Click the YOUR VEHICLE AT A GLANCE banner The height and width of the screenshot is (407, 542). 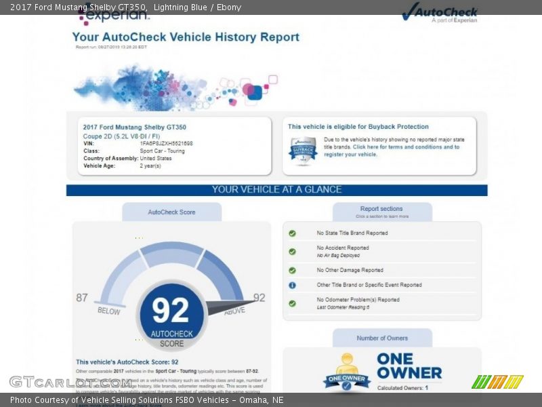click(276, 190)
